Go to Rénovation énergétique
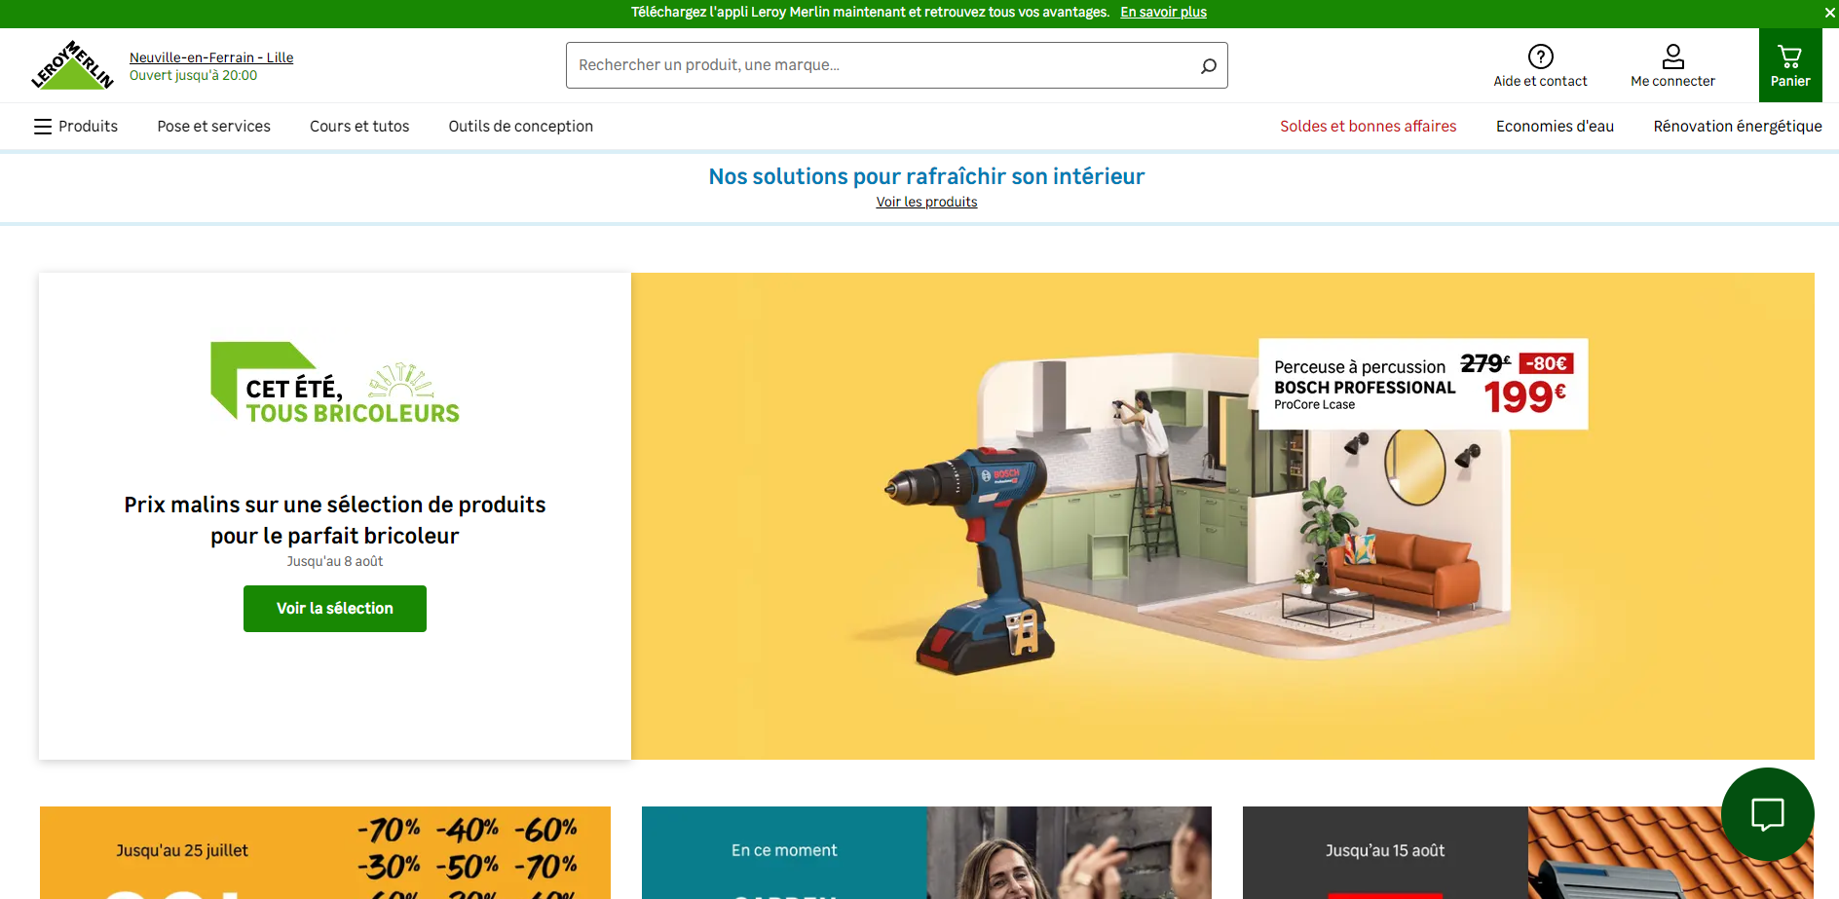Image resolution: width=1839 pixels, height=899 pixels. pos(1737,127)
